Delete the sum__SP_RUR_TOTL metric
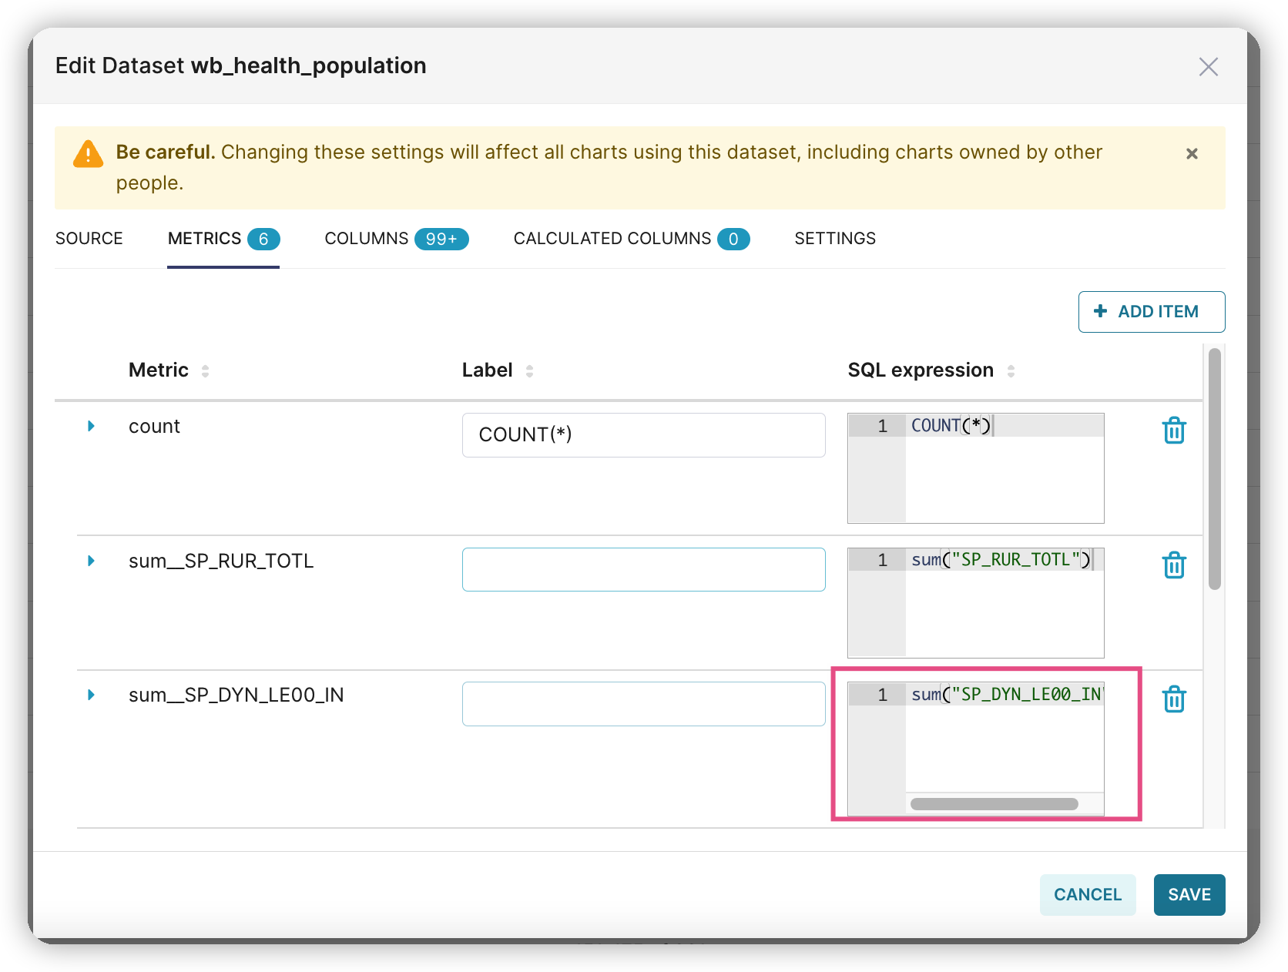The image size is (1288, 972). pyautogui.click(x=1174, y=565)
